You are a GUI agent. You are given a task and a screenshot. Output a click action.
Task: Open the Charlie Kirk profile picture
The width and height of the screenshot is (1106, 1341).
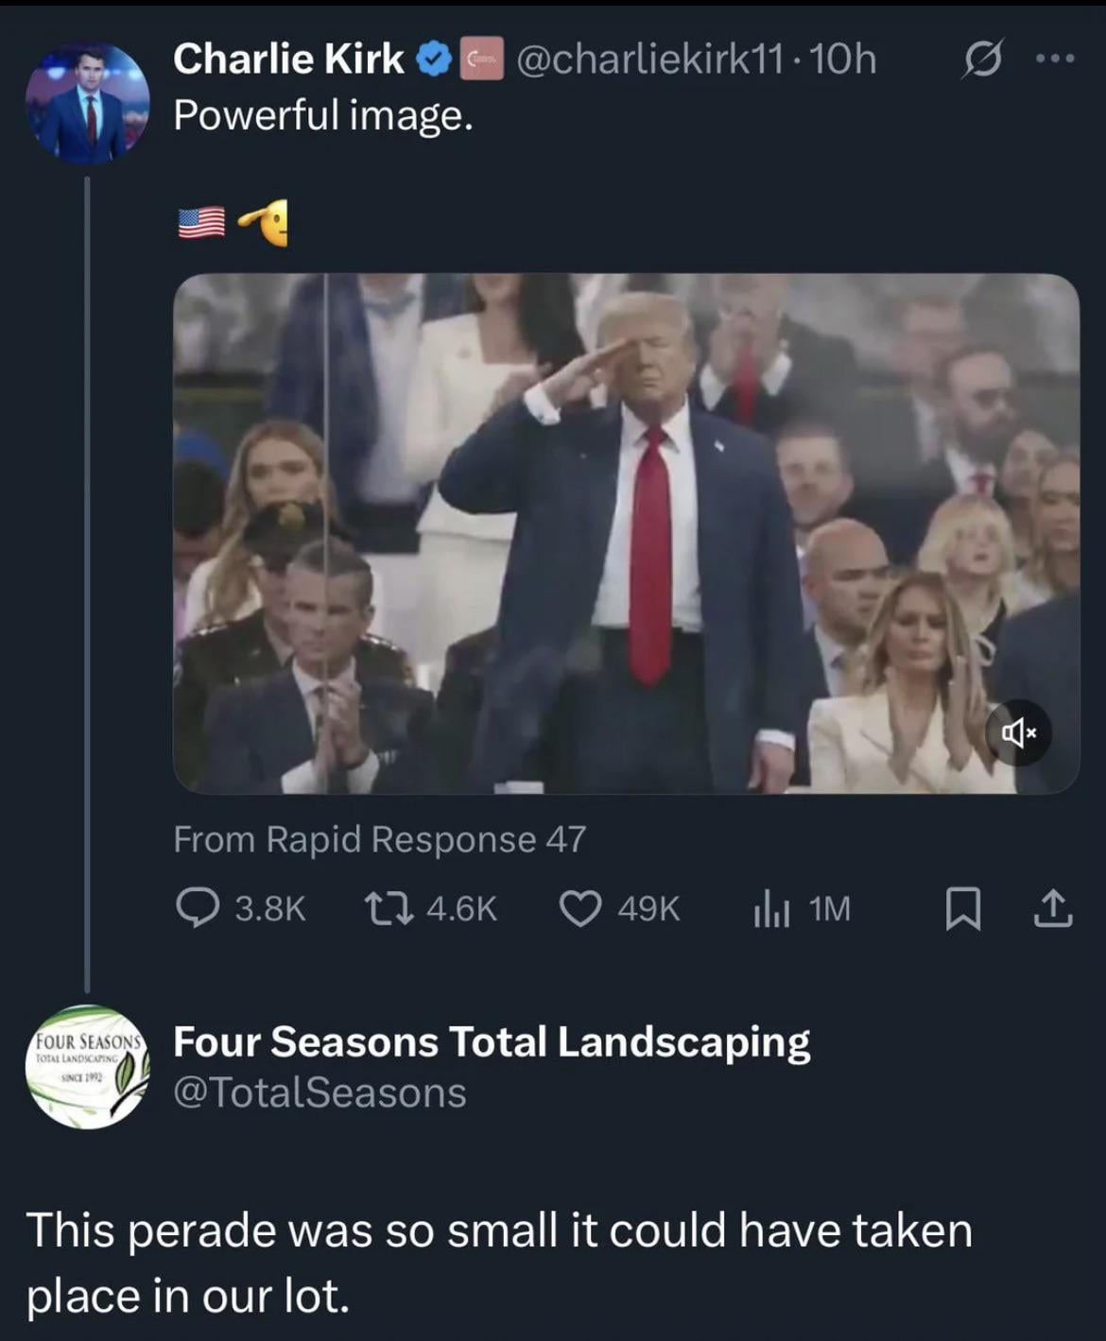point(87,102)
